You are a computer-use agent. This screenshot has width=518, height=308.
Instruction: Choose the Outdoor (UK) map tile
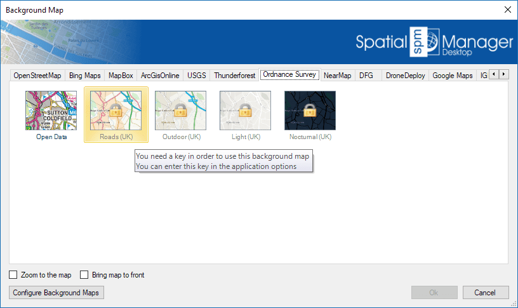(x=181, y=110)
